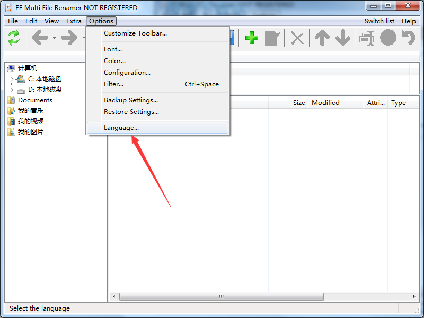Sort the file list by Modified column
This screenshot has width=424, height=318.
point(325,103)
